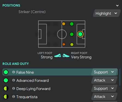Click the role list vertical scrollbar

120,77
